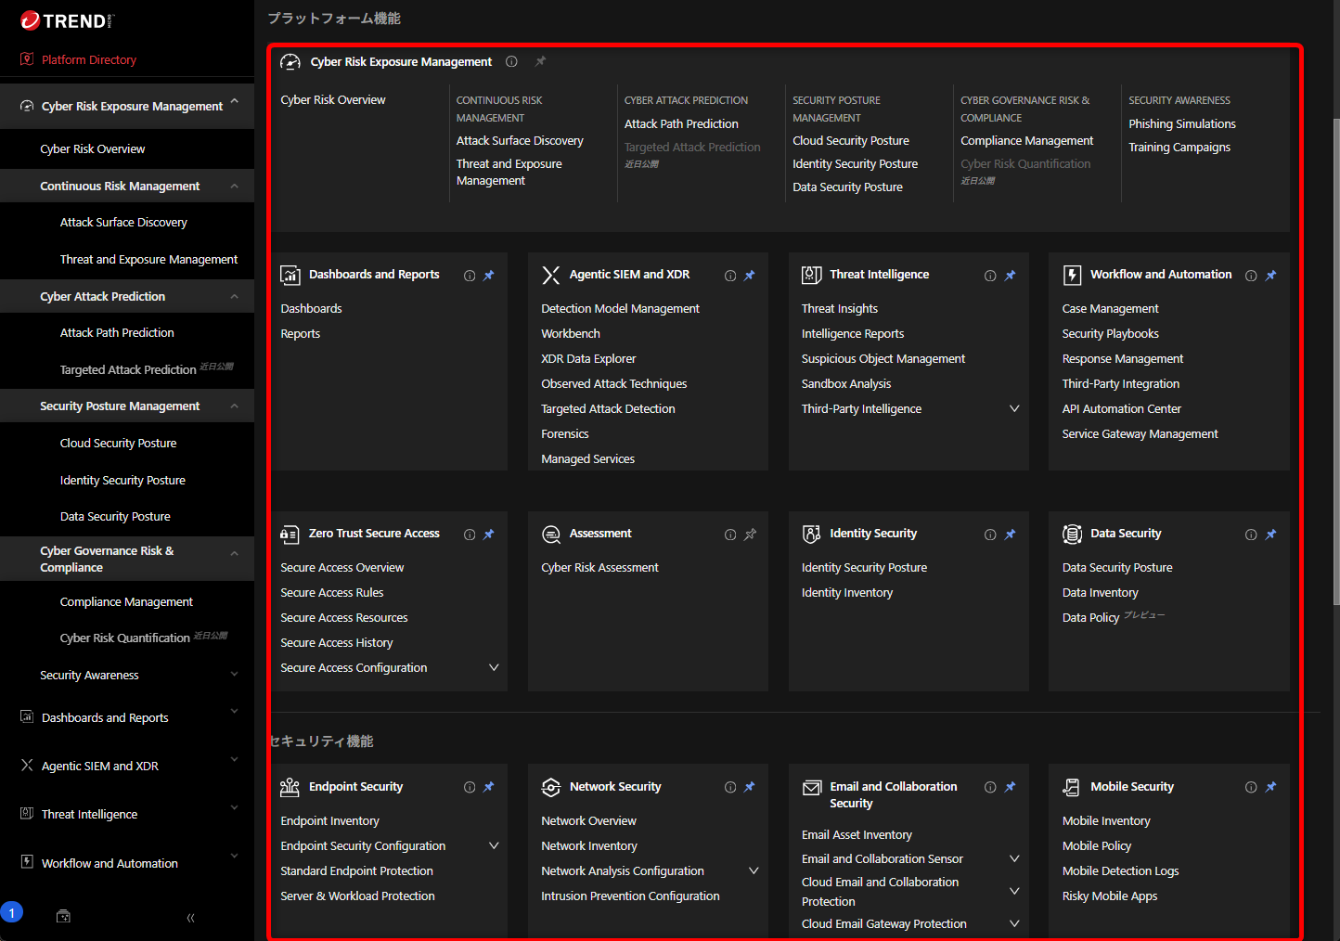This screenshot has height=941, width=1340.
Task: Toggle pin on Workflow and Automation card
Action: pos(1271,276)
